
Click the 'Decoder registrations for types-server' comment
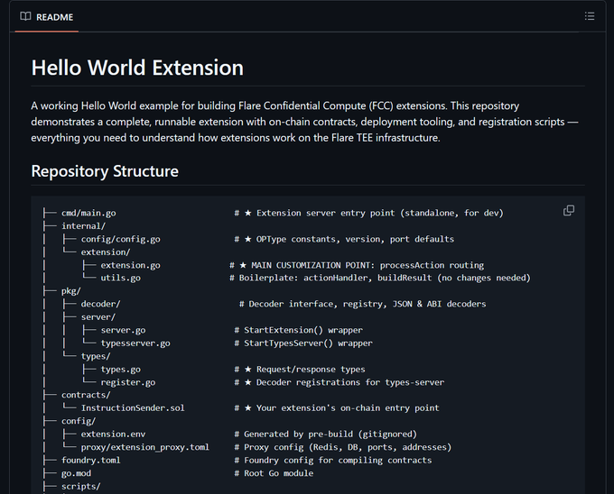point(340,382)
